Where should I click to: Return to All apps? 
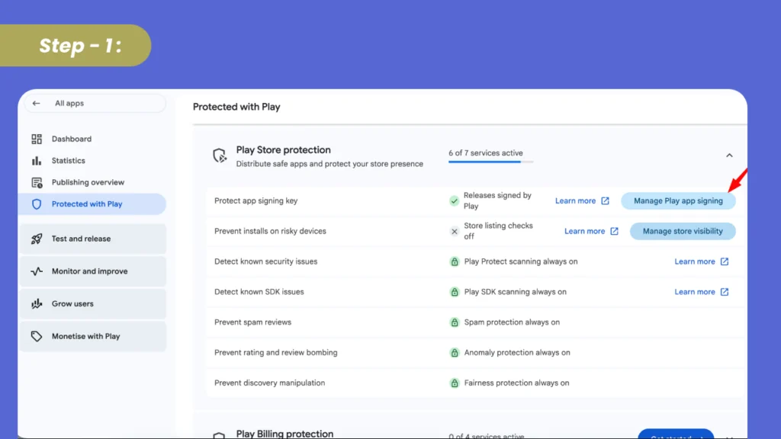click(x=95, y=104)
